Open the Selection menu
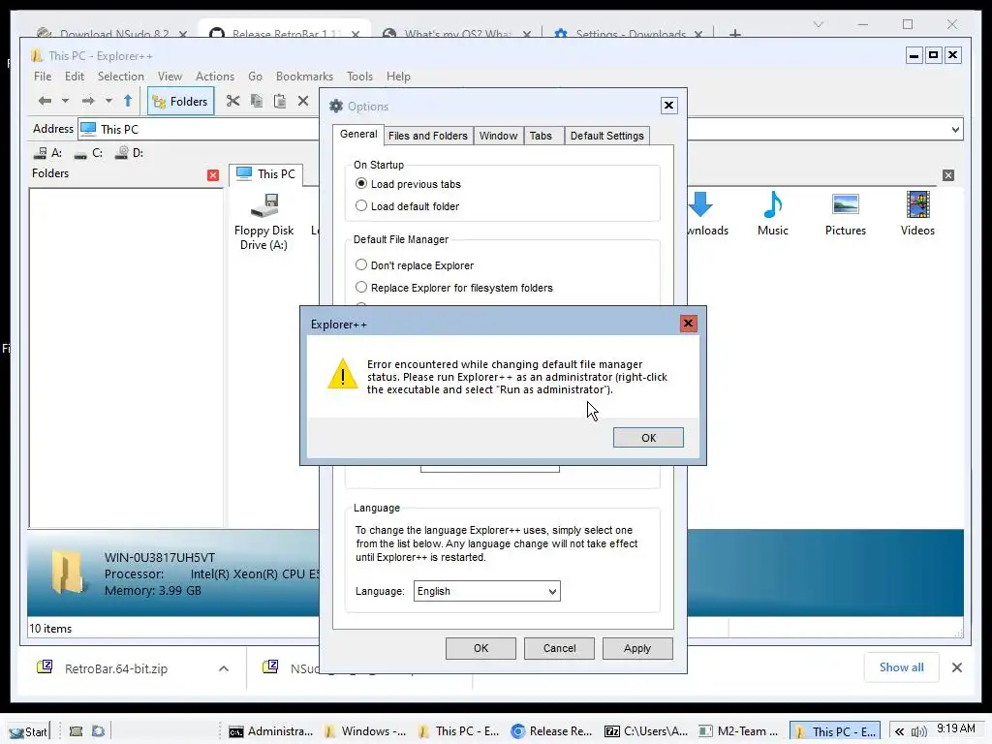 pos(120,76)
